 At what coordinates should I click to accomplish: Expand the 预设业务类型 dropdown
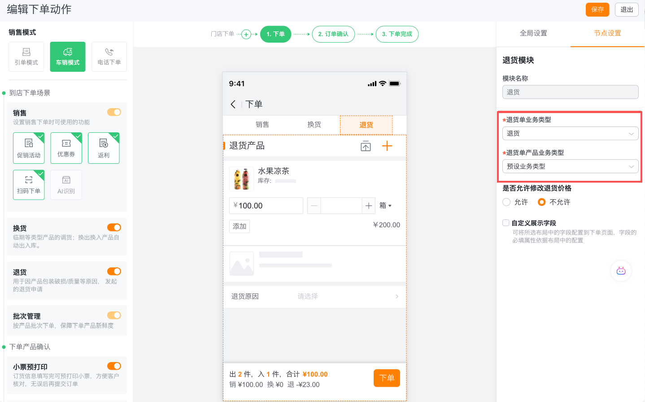[x=570, y=166]
